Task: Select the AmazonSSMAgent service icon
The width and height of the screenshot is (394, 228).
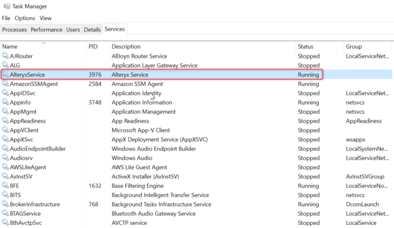Action: (6, 84)
